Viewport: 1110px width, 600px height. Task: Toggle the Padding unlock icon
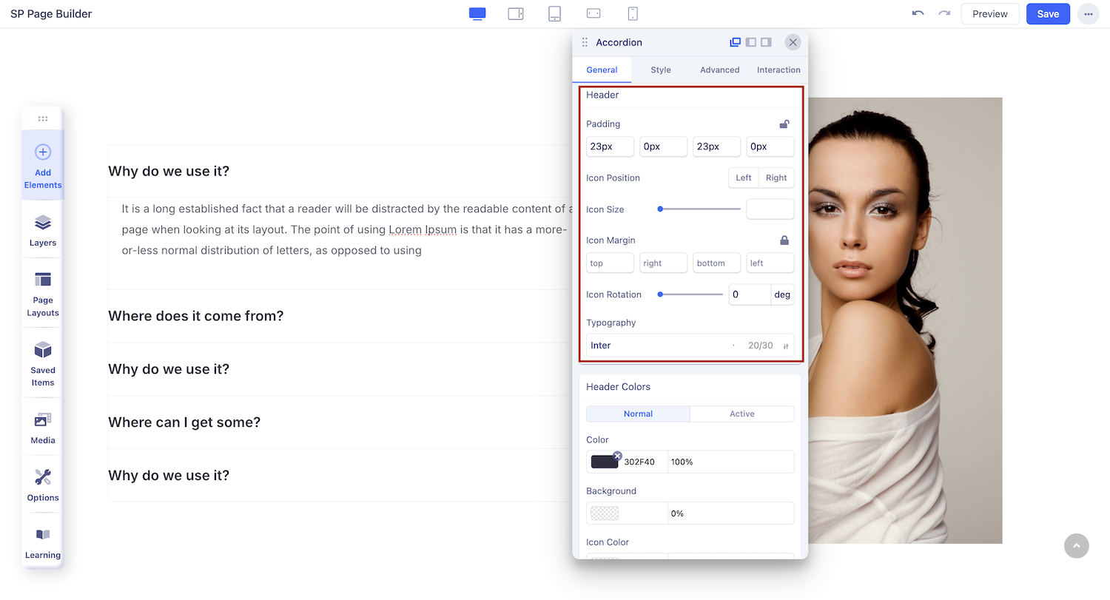[x=784, y=124]
